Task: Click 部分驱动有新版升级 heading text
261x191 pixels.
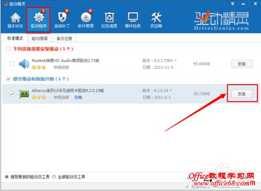Action: pos(41,79)
